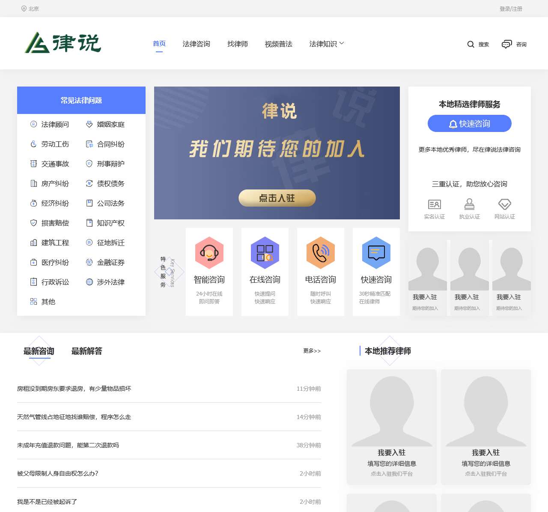548x512 pixels.
Task: Click the 在线咨询 hexagon icon
Action: tap(265, 253)
